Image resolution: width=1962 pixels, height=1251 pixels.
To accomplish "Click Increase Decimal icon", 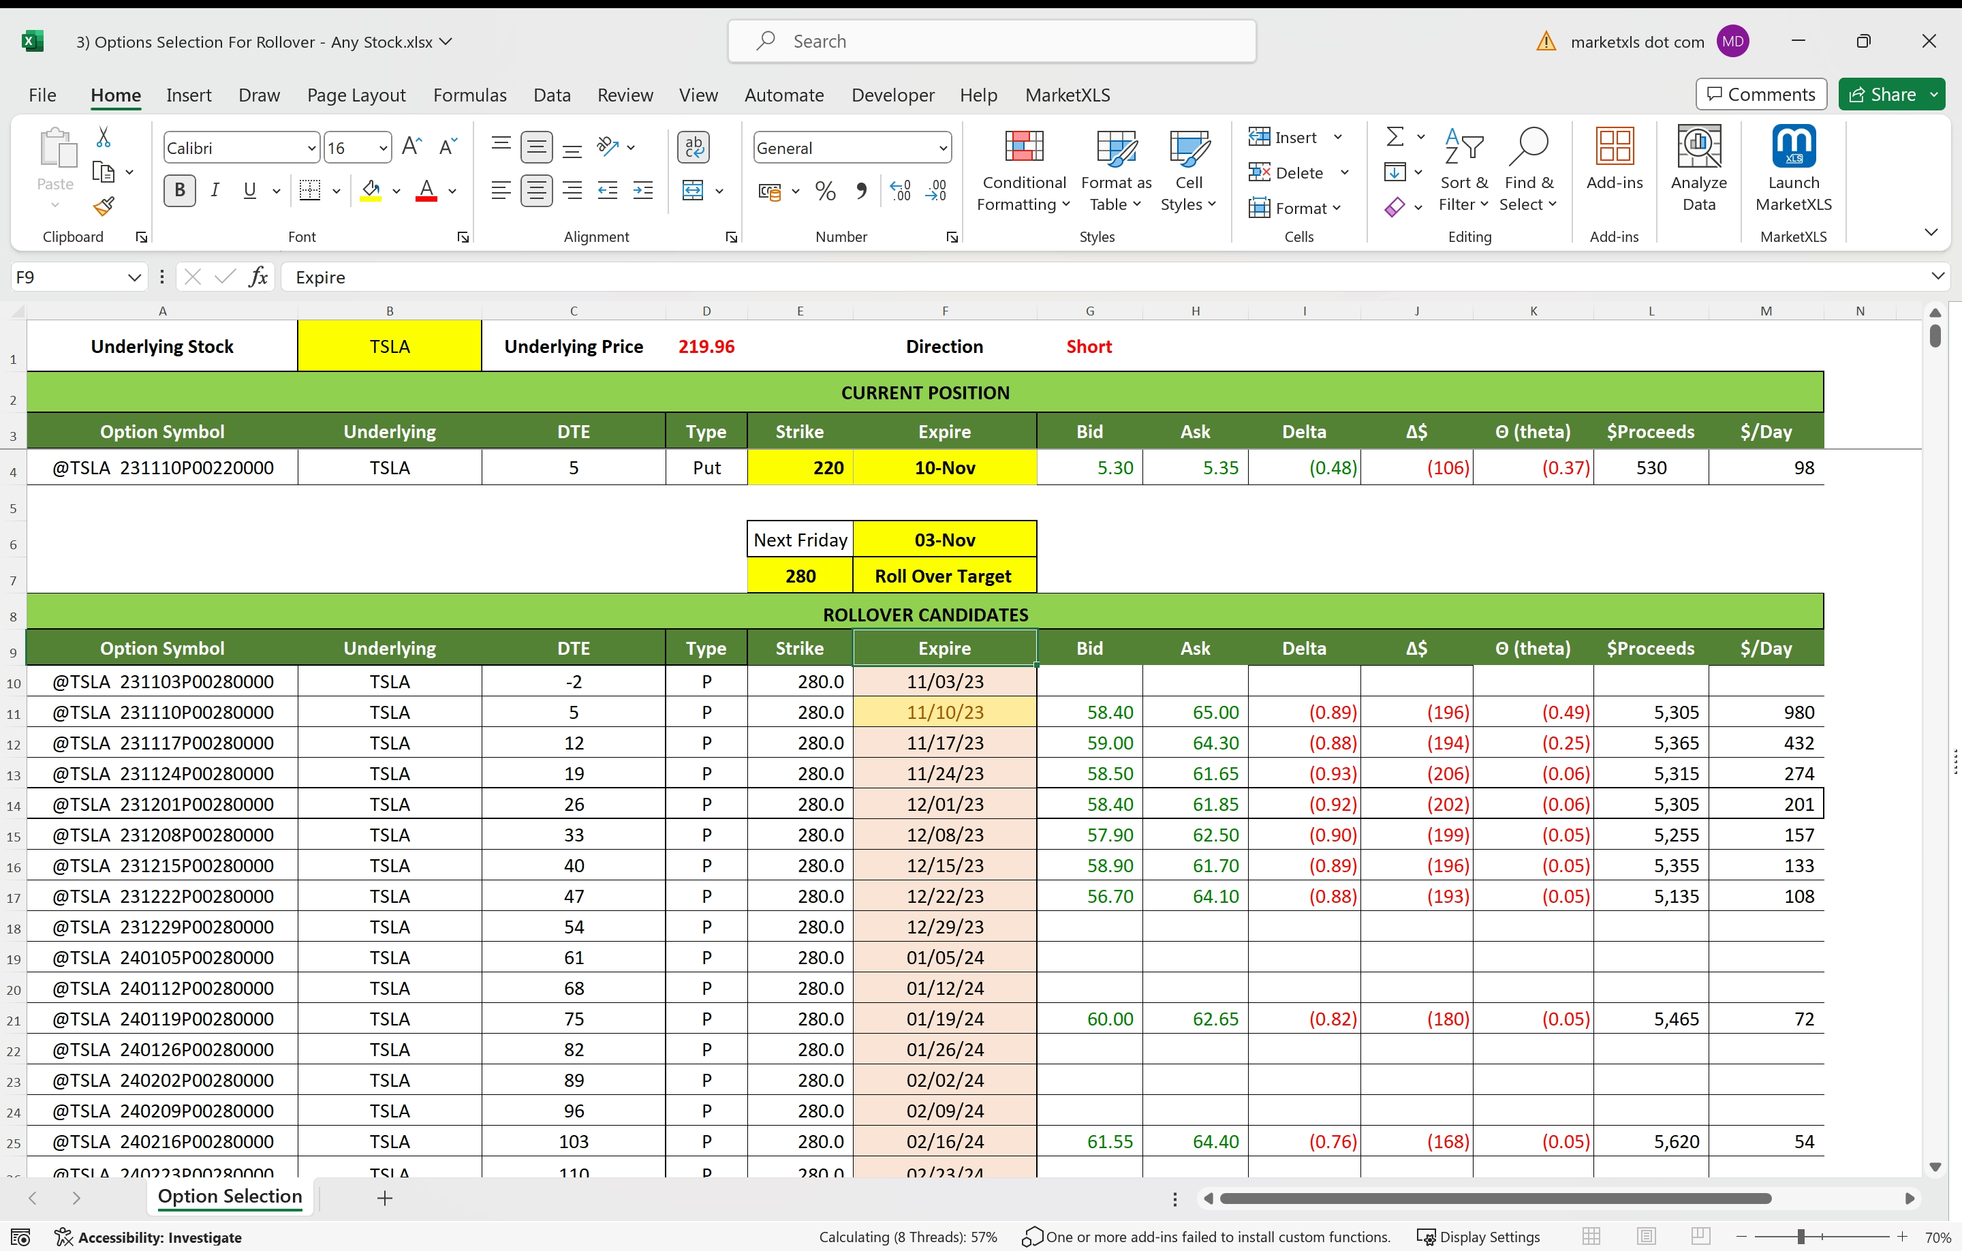I will [901, 191].
